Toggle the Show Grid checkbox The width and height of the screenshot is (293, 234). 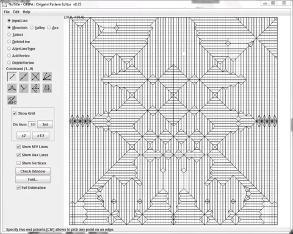[x=15, y=113]
